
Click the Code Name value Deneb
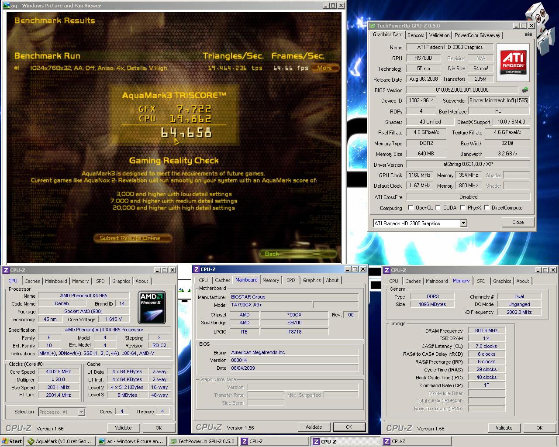(62, 303)
